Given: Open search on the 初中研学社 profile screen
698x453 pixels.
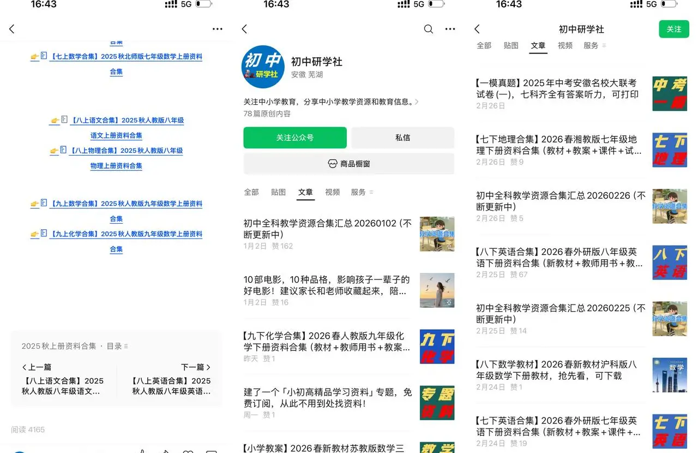Looking at the screenshot, I should [429, 29].
